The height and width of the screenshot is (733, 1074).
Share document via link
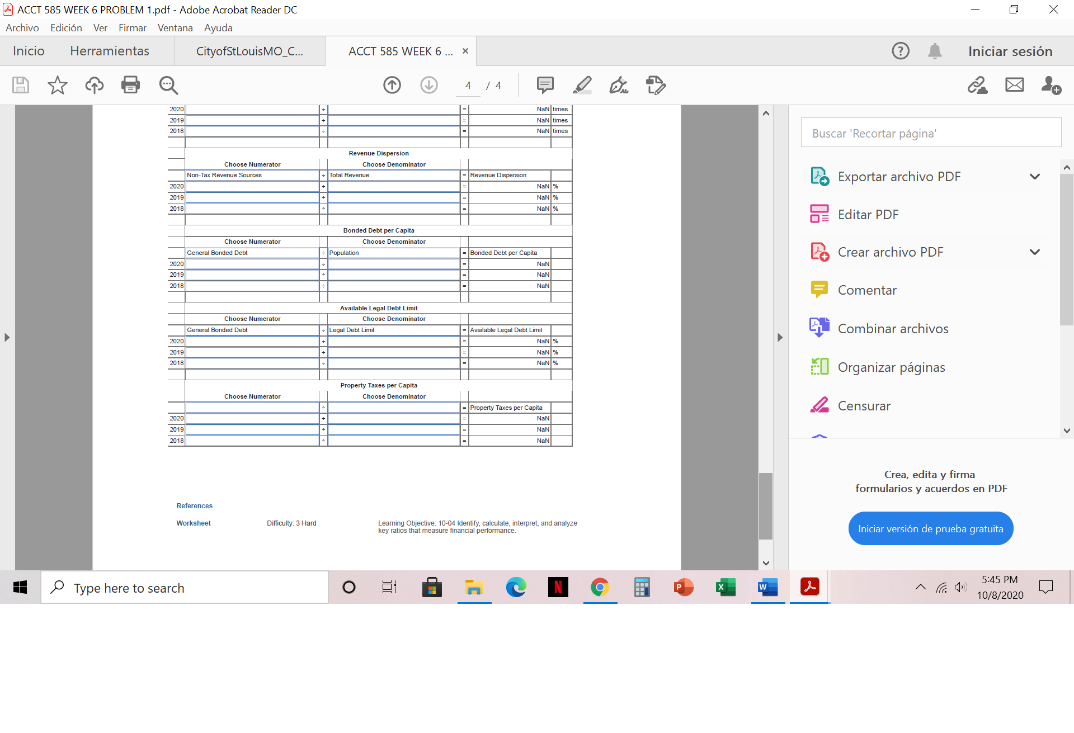coord(977,85)
